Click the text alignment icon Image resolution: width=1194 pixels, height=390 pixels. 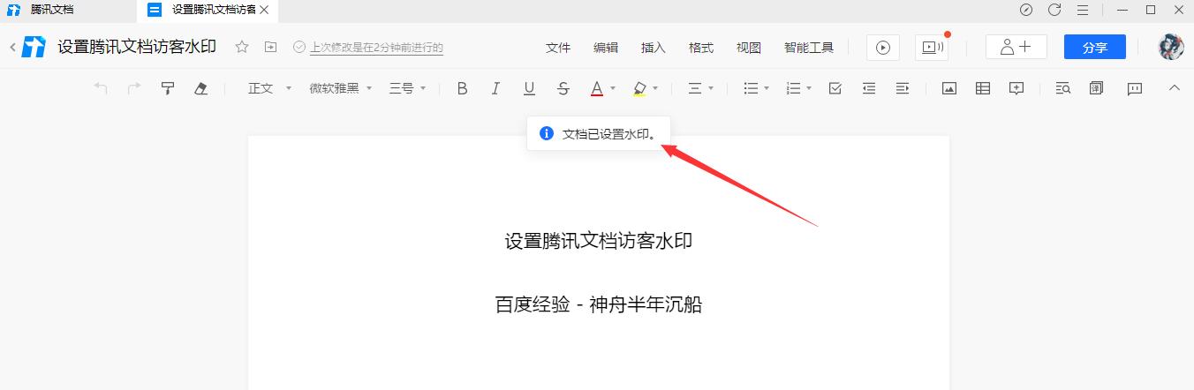(695, 88)
